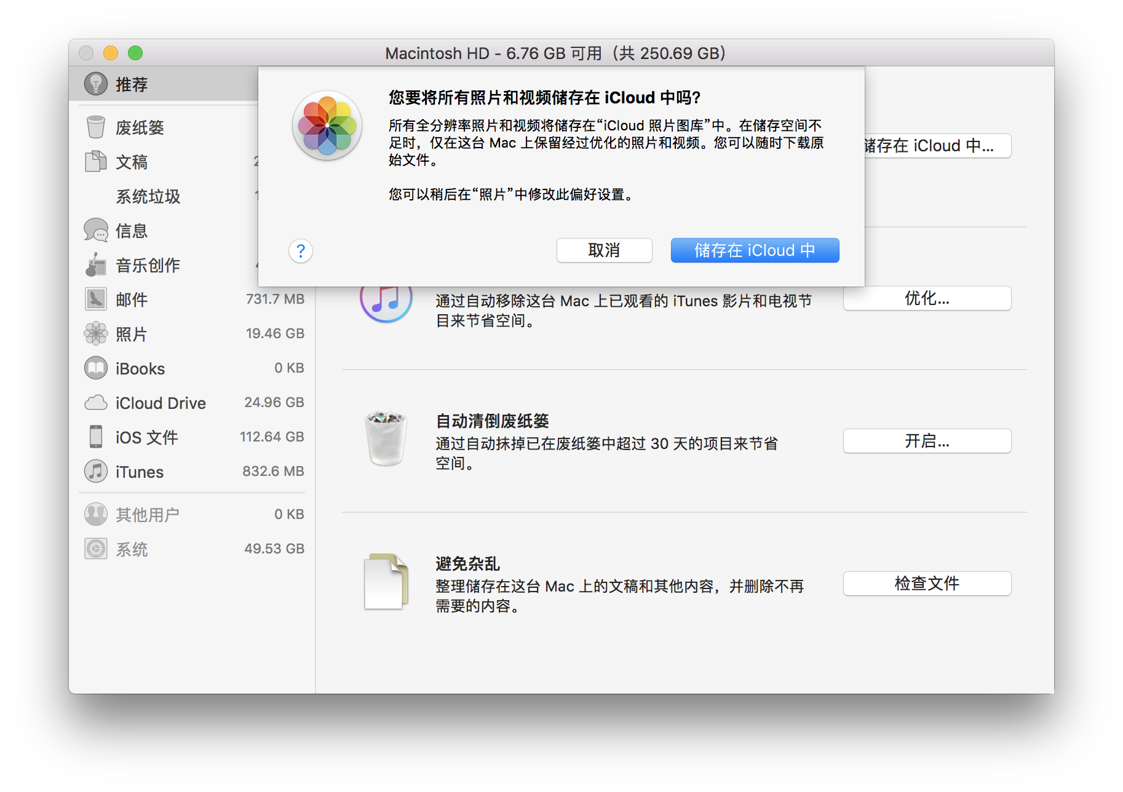Click the partially hidden 储存在 iCloud 中... button
1123x792 pixels.
[x=937, y=146]
